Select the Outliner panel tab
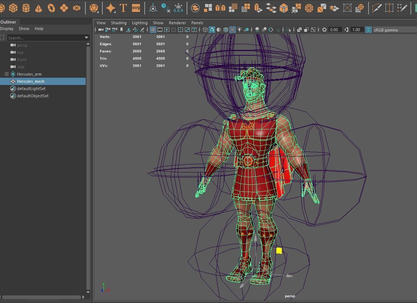This screenshot has width=417, height=303. 8,22
